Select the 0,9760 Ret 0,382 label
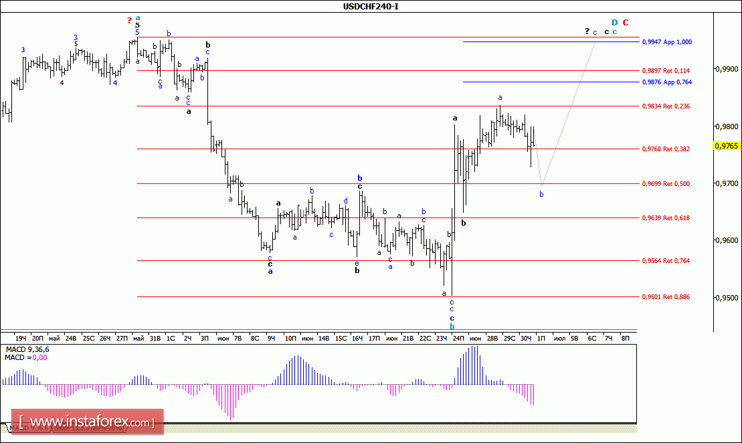 666,149
